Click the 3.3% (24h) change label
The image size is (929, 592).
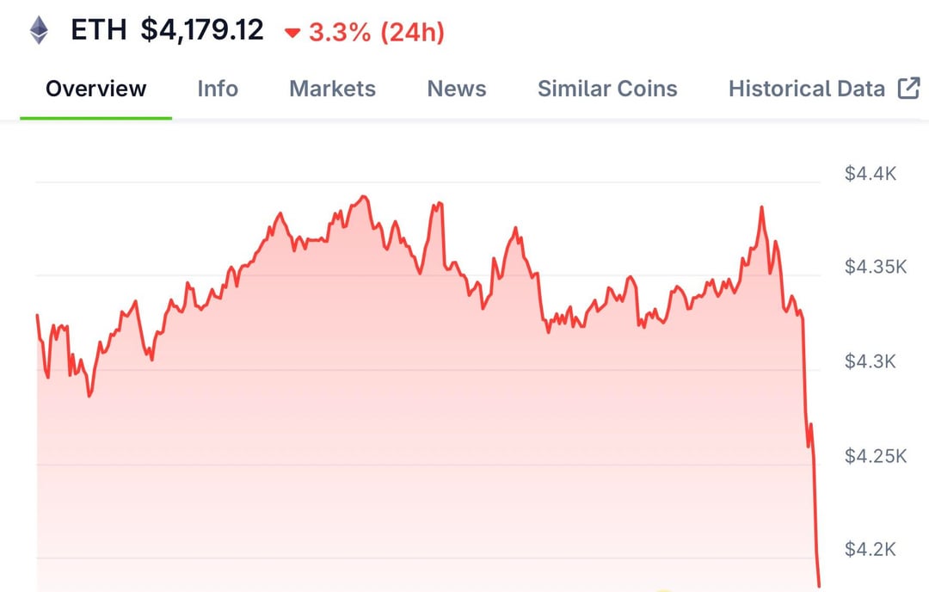377,33
